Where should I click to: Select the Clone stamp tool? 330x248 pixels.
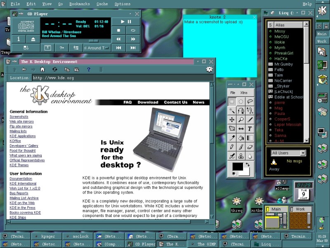tap(241, 156)
